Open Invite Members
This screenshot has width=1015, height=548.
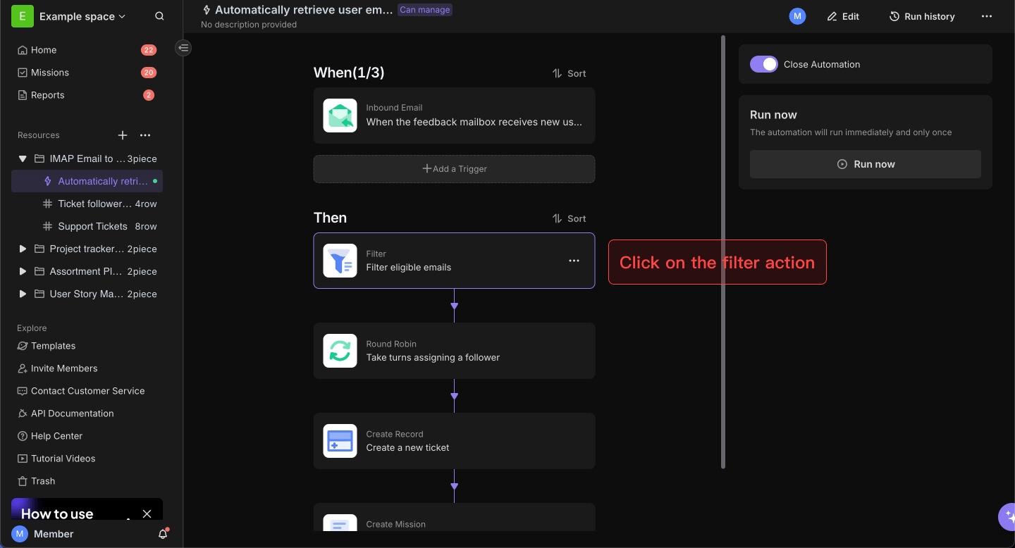(x=58, y=368)
